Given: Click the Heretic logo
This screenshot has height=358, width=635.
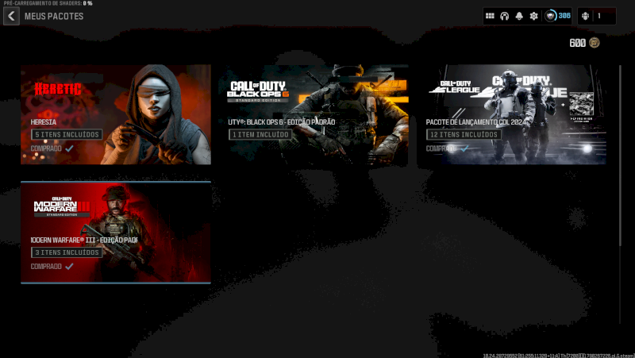Looking at the screenshot, I should 58,89.
